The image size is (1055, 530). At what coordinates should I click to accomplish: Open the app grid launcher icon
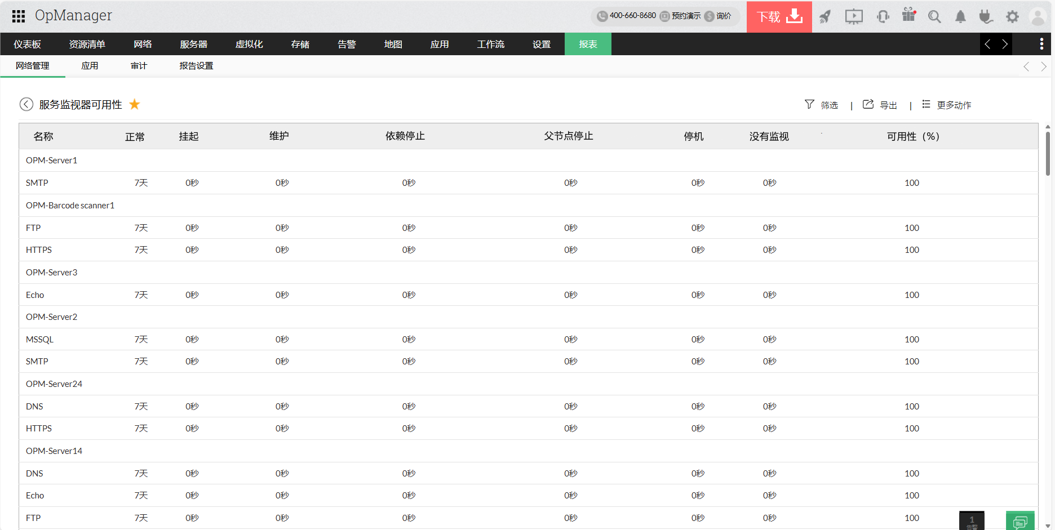[x=19, y=16]
